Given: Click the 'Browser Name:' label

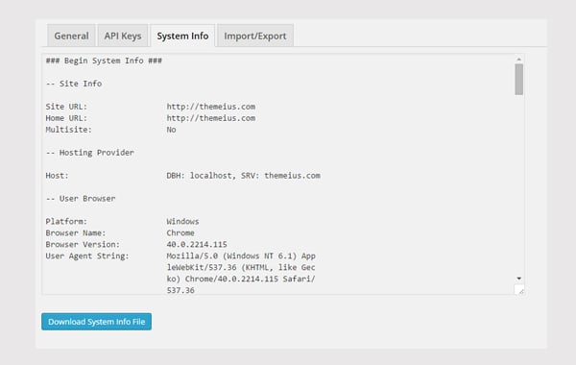Looking at the screenshot, I should coord(76,233).
